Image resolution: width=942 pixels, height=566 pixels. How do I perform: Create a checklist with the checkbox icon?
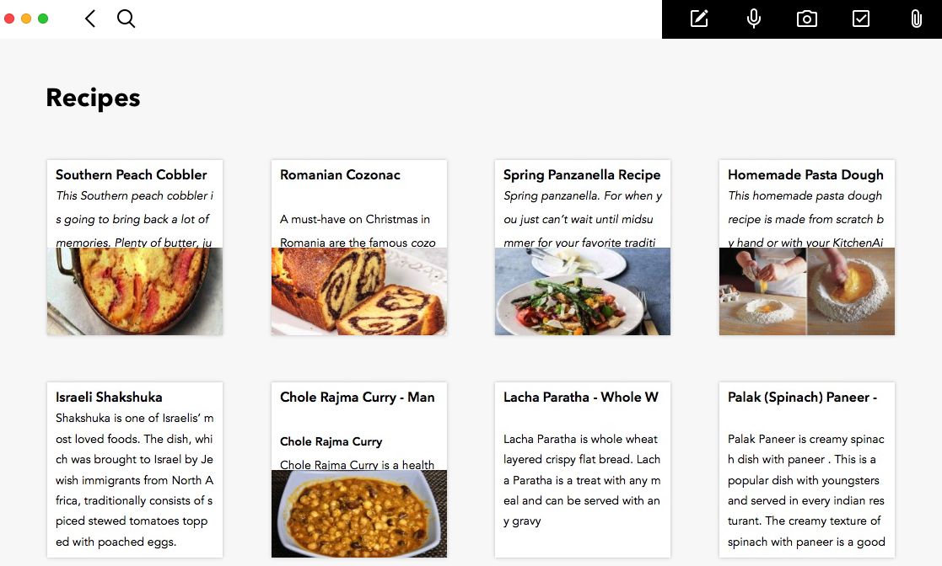coord(861,19)
